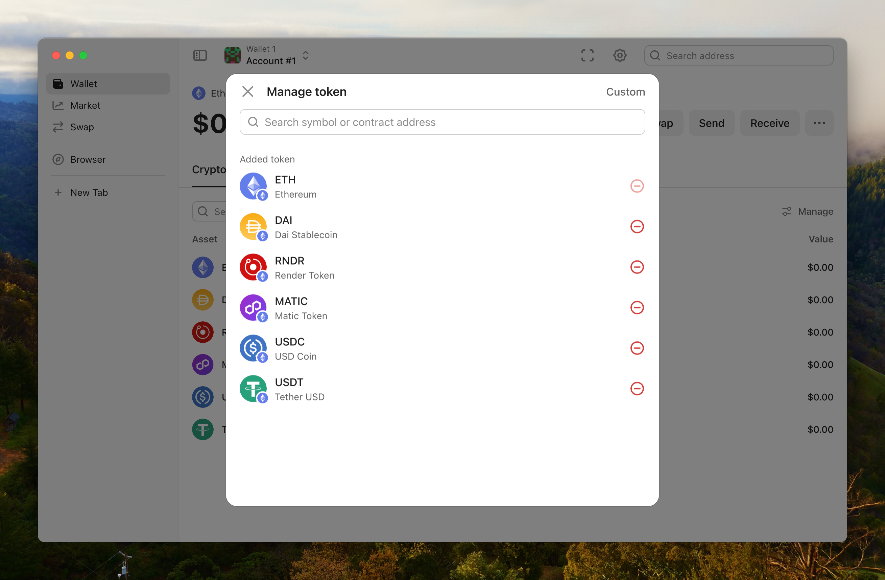Click the Swap arrows icon in sidebar

[x=58, y=127]
